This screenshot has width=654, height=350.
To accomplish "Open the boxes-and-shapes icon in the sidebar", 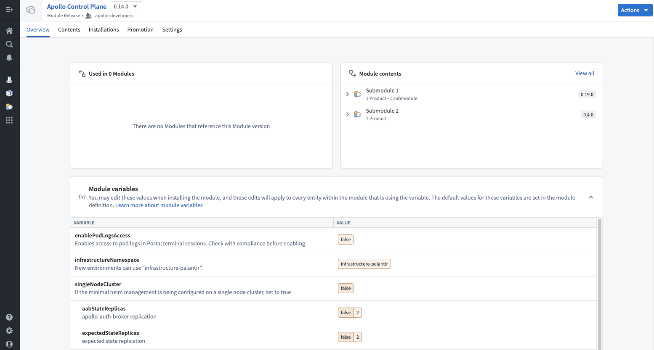I will pos(9,107).
